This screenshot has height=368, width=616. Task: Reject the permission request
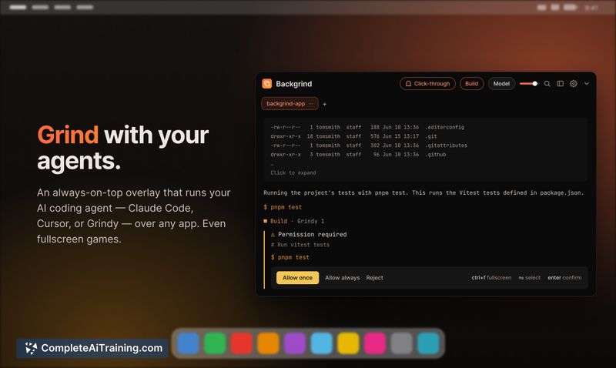click(x=374, y=278)
